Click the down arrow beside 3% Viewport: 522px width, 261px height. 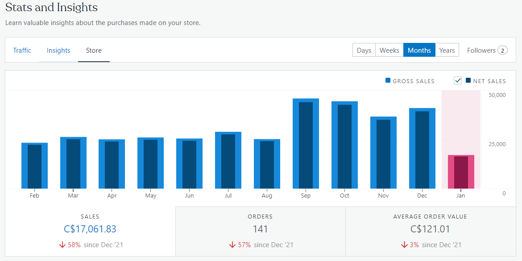click(x=404, y=244)
